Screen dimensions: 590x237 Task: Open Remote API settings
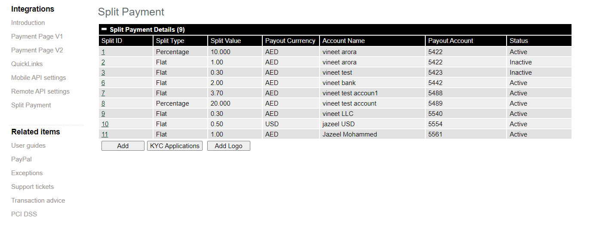tap(40, 91)
